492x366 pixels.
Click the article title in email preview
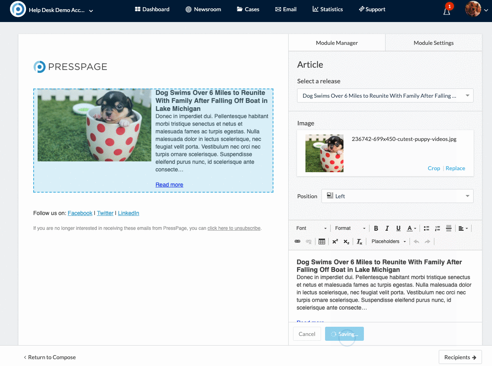click(x=211, y=101)
